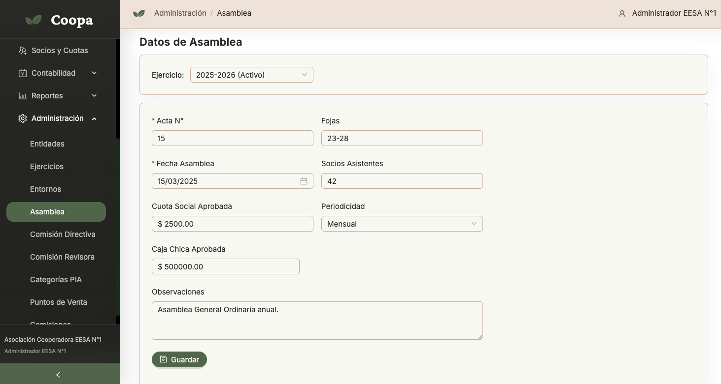Click the Acta N° input field
The width and height of the screenshot is (721, 384).
[233, 138]
